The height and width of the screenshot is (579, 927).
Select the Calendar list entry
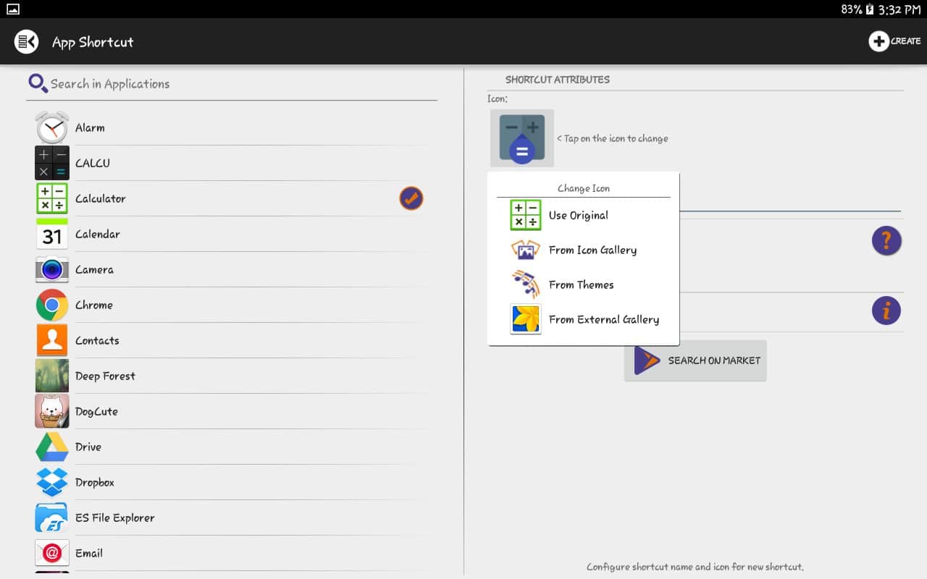pos(98,234)
